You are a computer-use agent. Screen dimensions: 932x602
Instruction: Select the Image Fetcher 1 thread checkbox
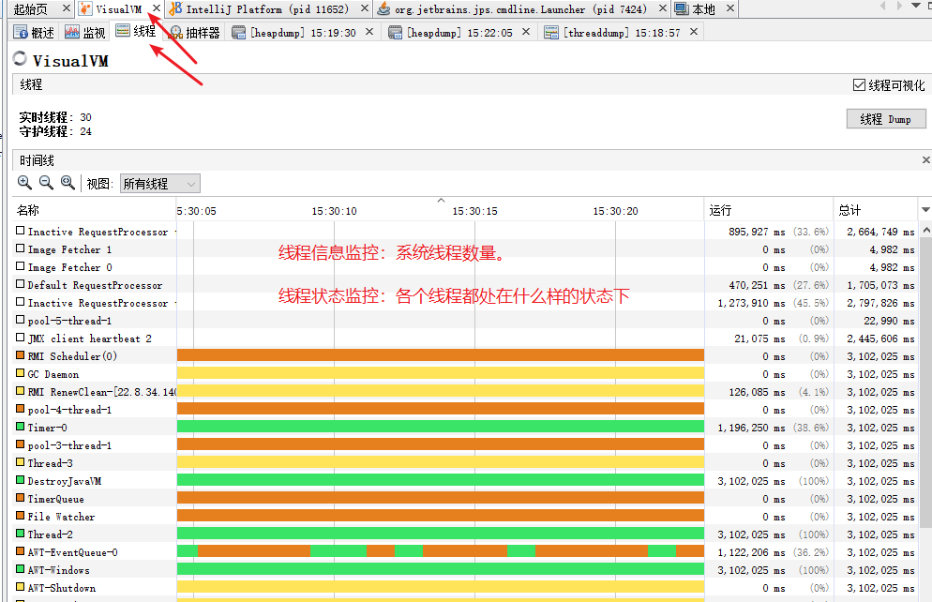point(21,248)
